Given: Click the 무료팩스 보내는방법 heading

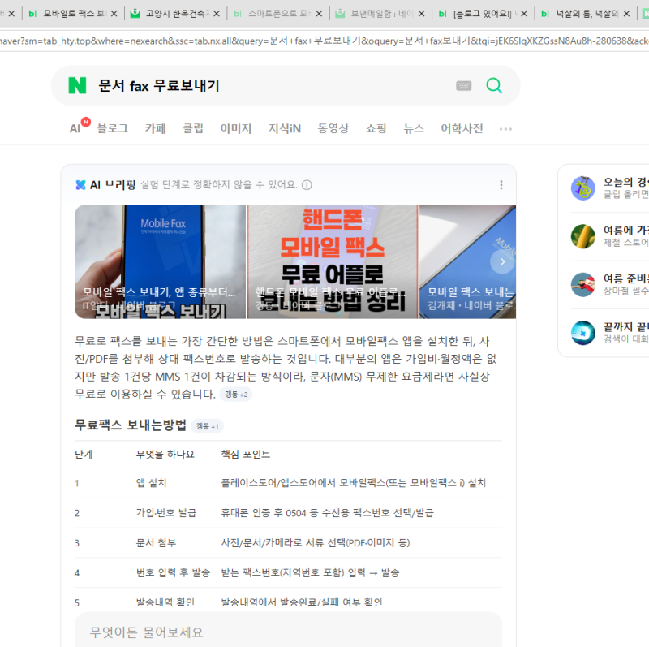Looking at the screenshot, I should point(131,425).
